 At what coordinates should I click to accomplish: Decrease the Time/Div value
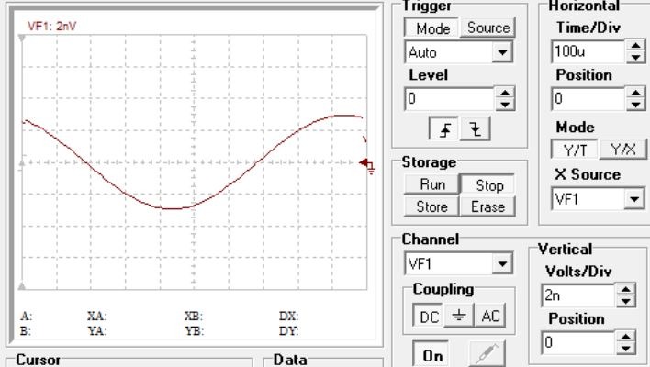(635, 57)
